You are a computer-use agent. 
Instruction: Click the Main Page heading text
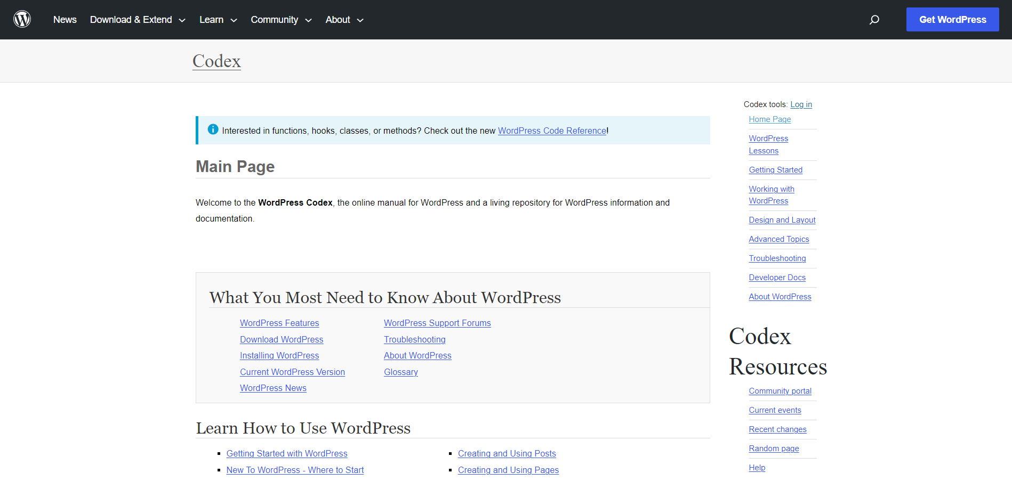[x=235, y=166]
